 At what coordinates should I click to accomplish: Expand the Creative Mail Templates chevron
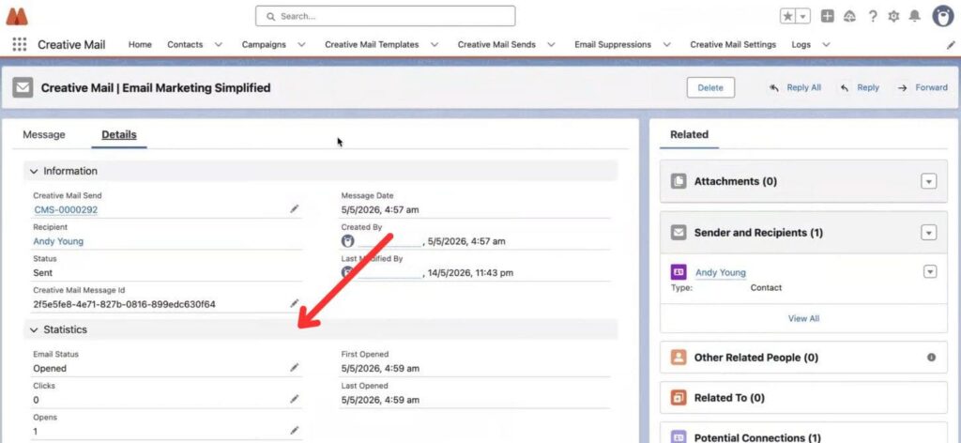(434, 45)
